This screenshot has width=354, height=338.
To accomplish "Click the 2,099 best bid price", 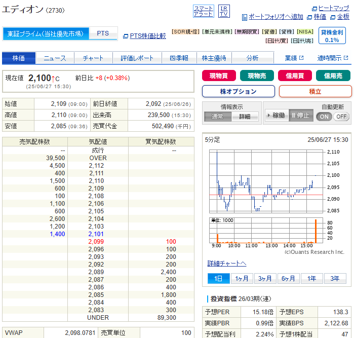I will (96, 242).
